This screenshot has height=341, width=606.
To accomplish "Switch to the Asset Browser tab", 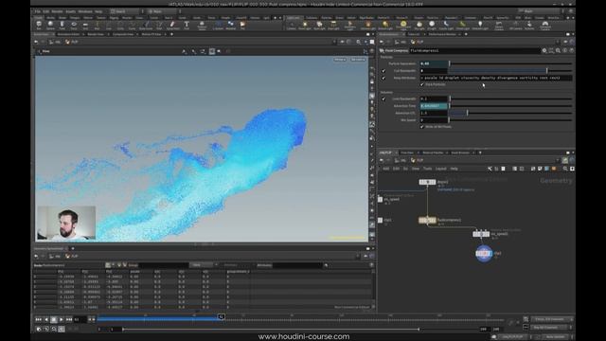I will pyautogui.click(x=460, y=153).
